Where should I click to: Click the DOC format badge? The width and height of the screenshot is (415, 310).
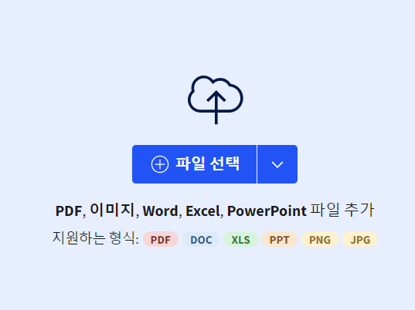(x=201, y=240)
